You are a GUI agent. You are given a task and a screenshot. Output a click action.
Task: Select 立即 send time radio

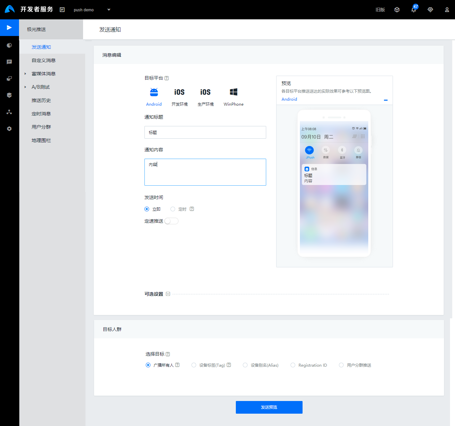[147, 209]
